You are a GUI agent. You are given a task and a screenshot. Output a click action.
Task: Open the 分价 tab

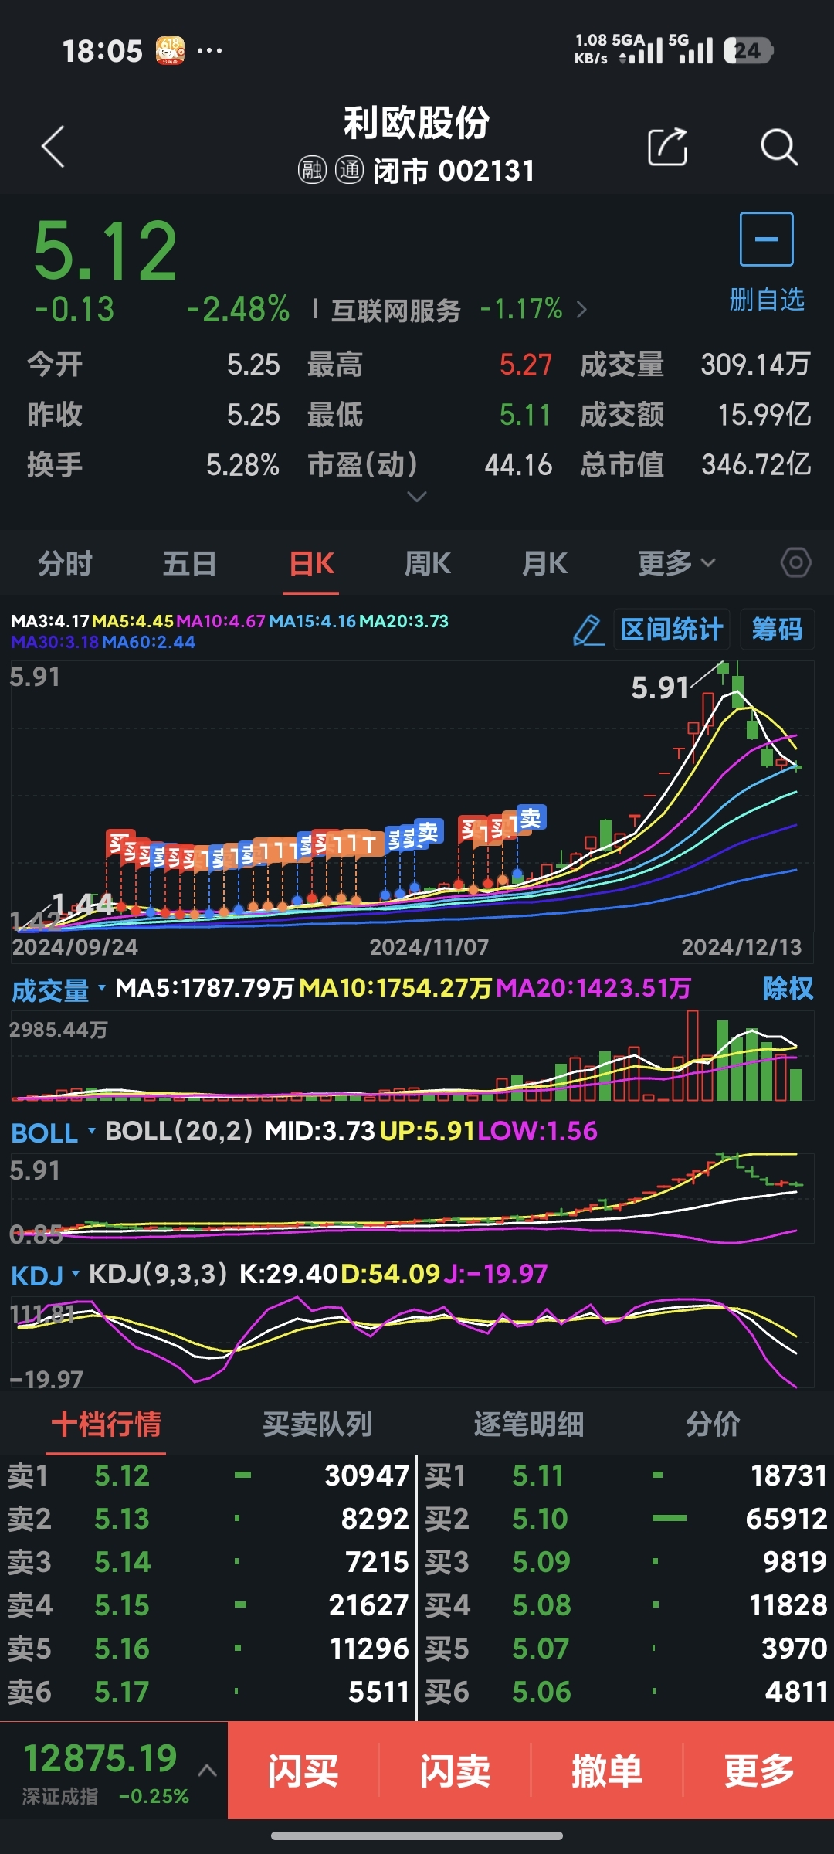713,1424
